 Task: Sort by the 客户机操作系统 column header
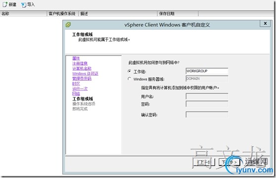(63, 13)
